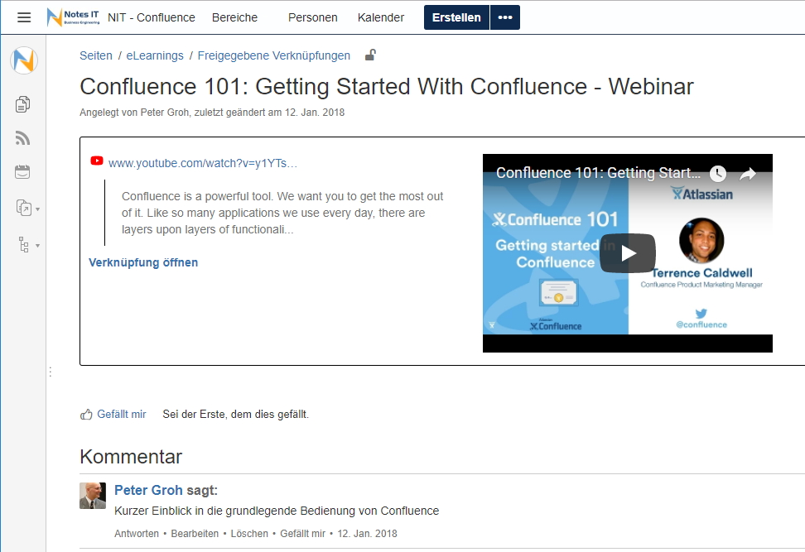The height and width of the screenshot is (552, 805).
Task: Click the Notes IT logo
Action: click(x=73, y=17)
